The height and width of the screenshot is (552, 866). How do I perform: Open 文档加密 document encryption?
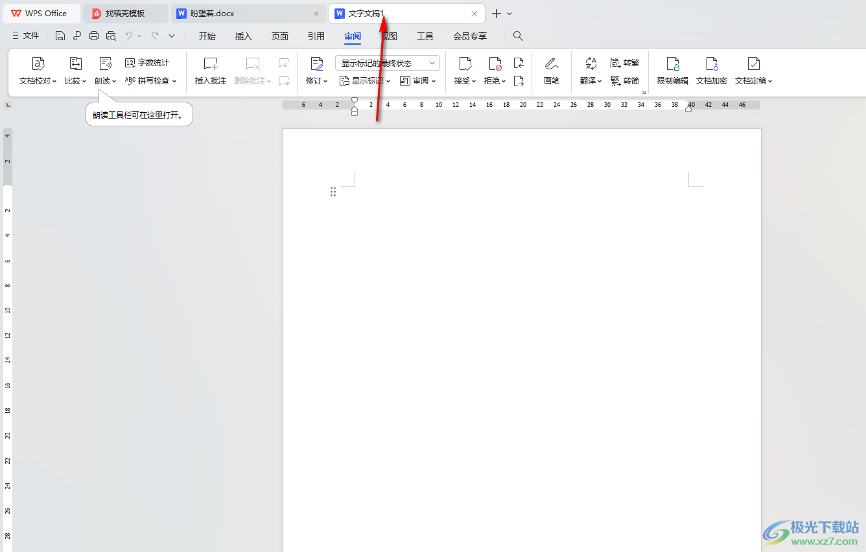[712, 70]
